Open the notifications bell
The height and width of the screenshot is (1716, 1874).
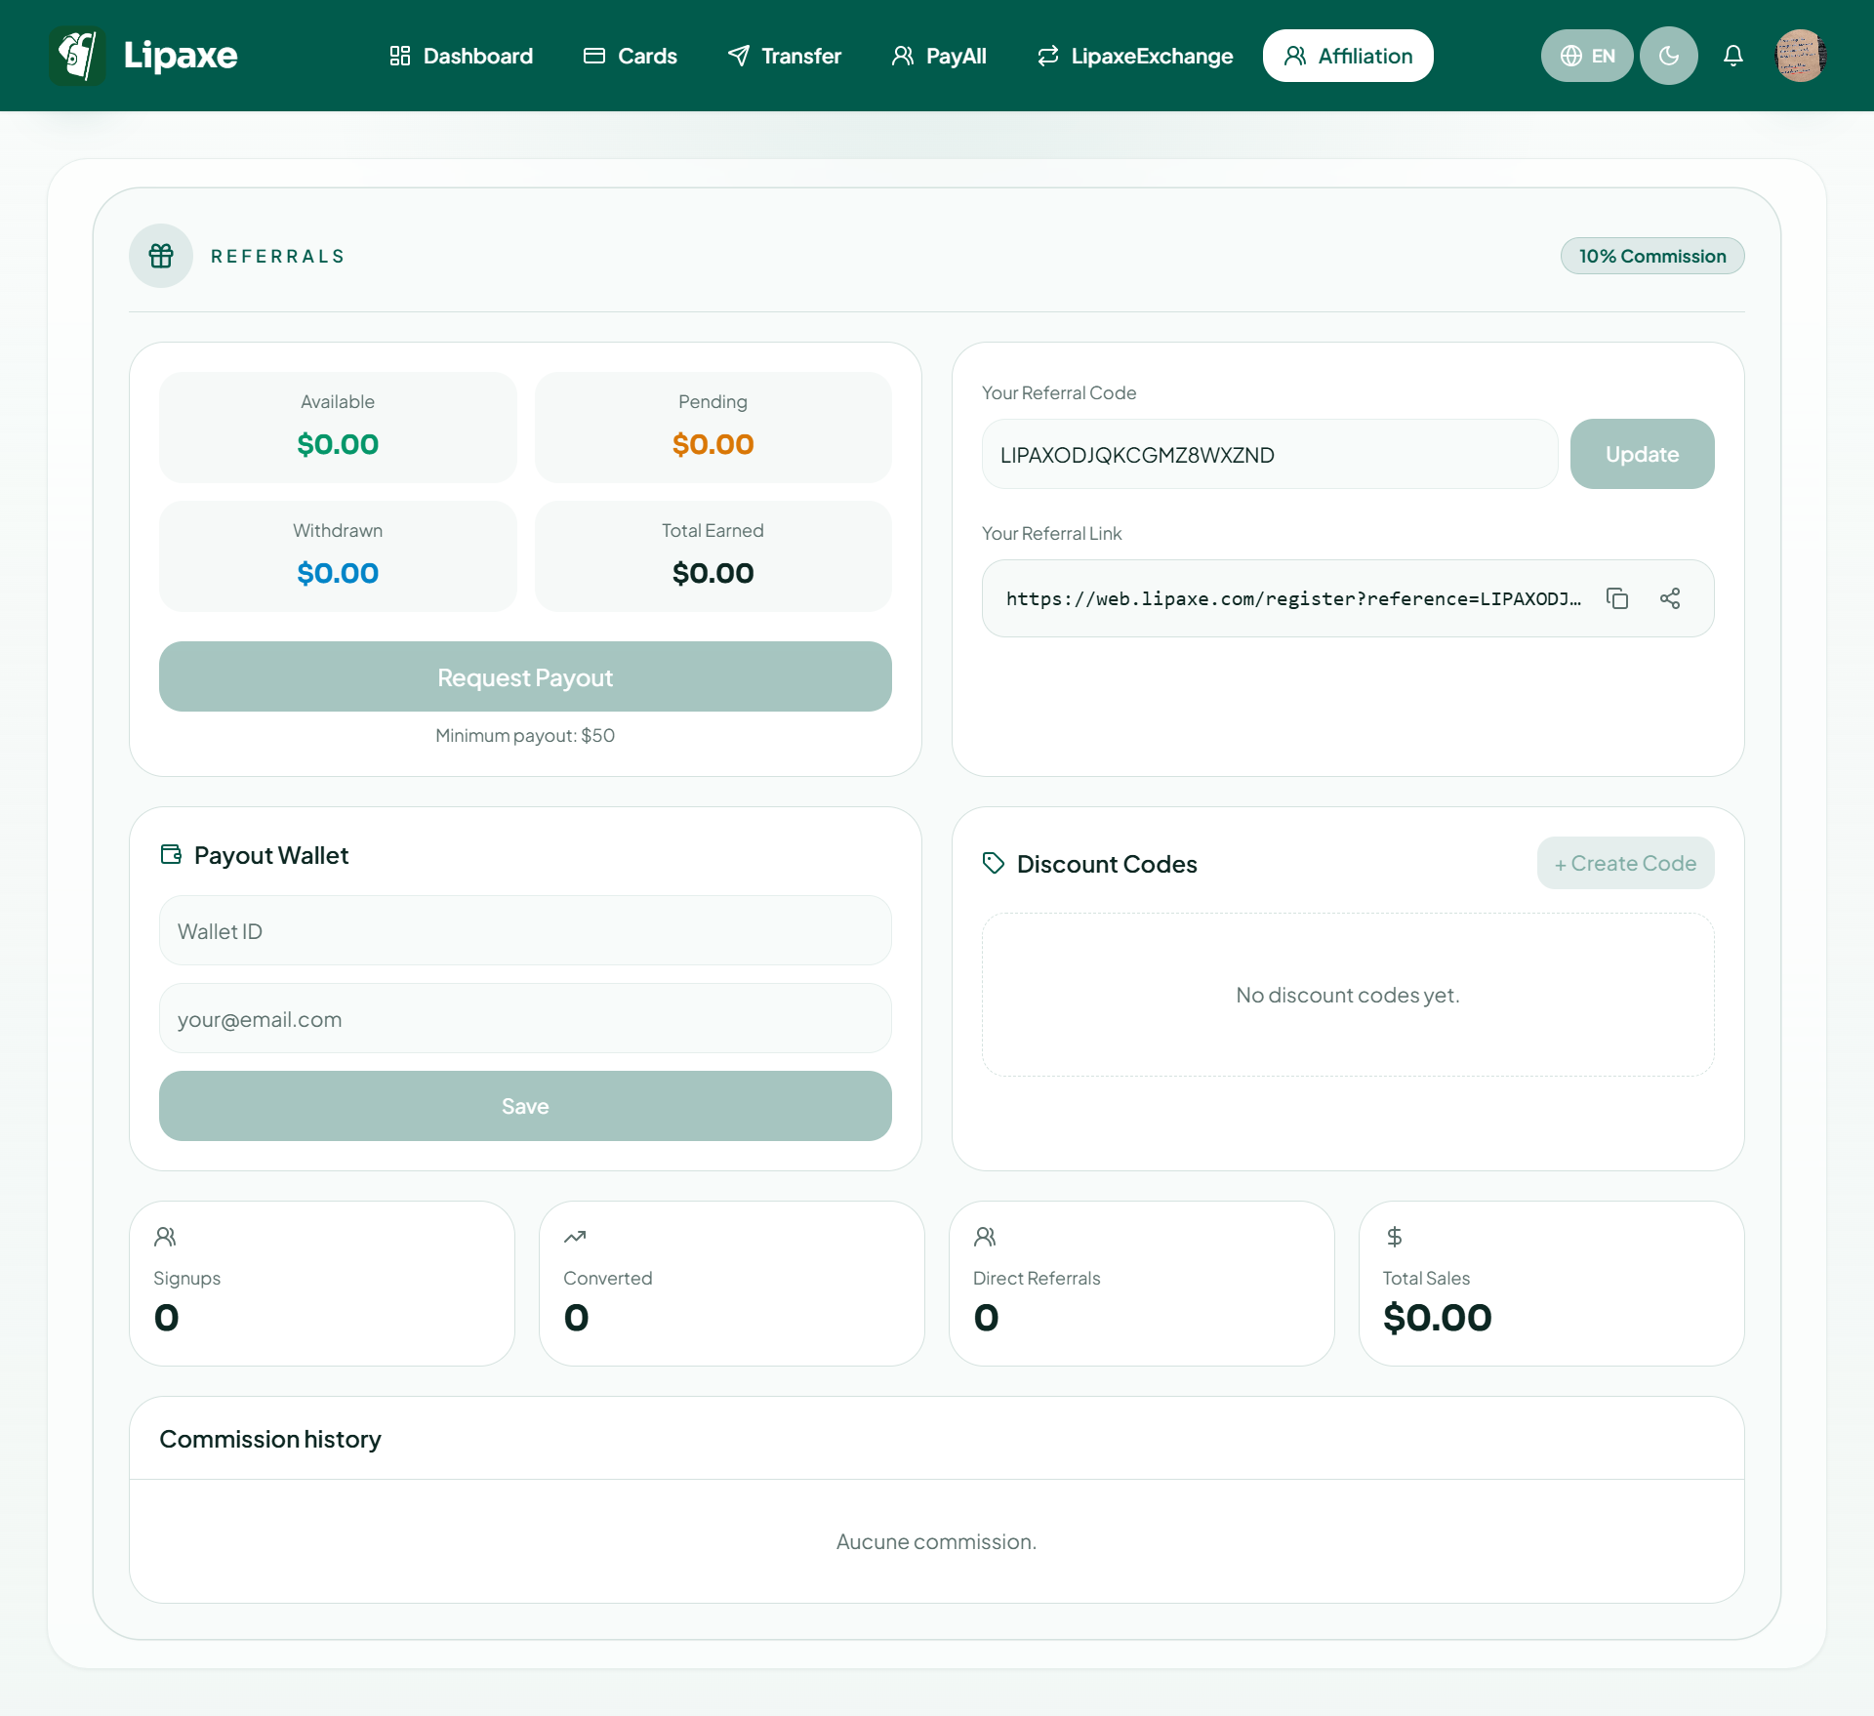(1733, 56)
